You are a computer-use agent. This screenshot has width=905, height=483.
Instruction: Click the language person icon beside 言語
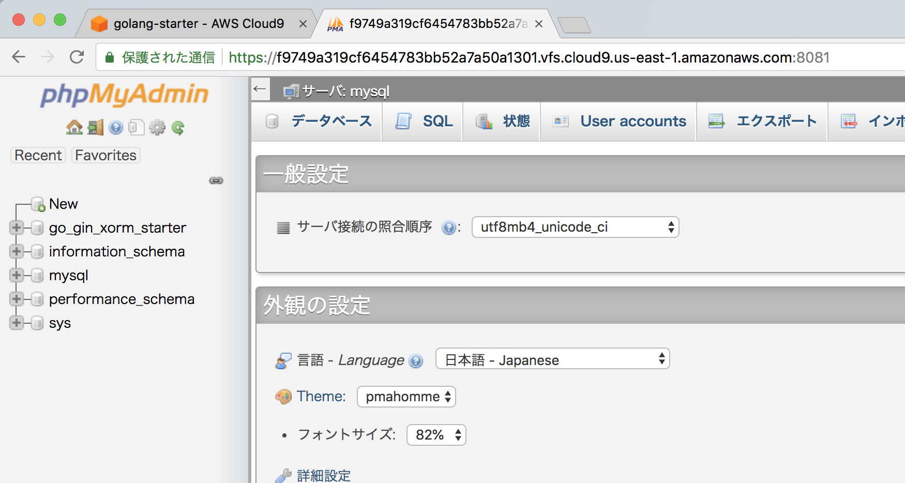click(x=283, y=360)
